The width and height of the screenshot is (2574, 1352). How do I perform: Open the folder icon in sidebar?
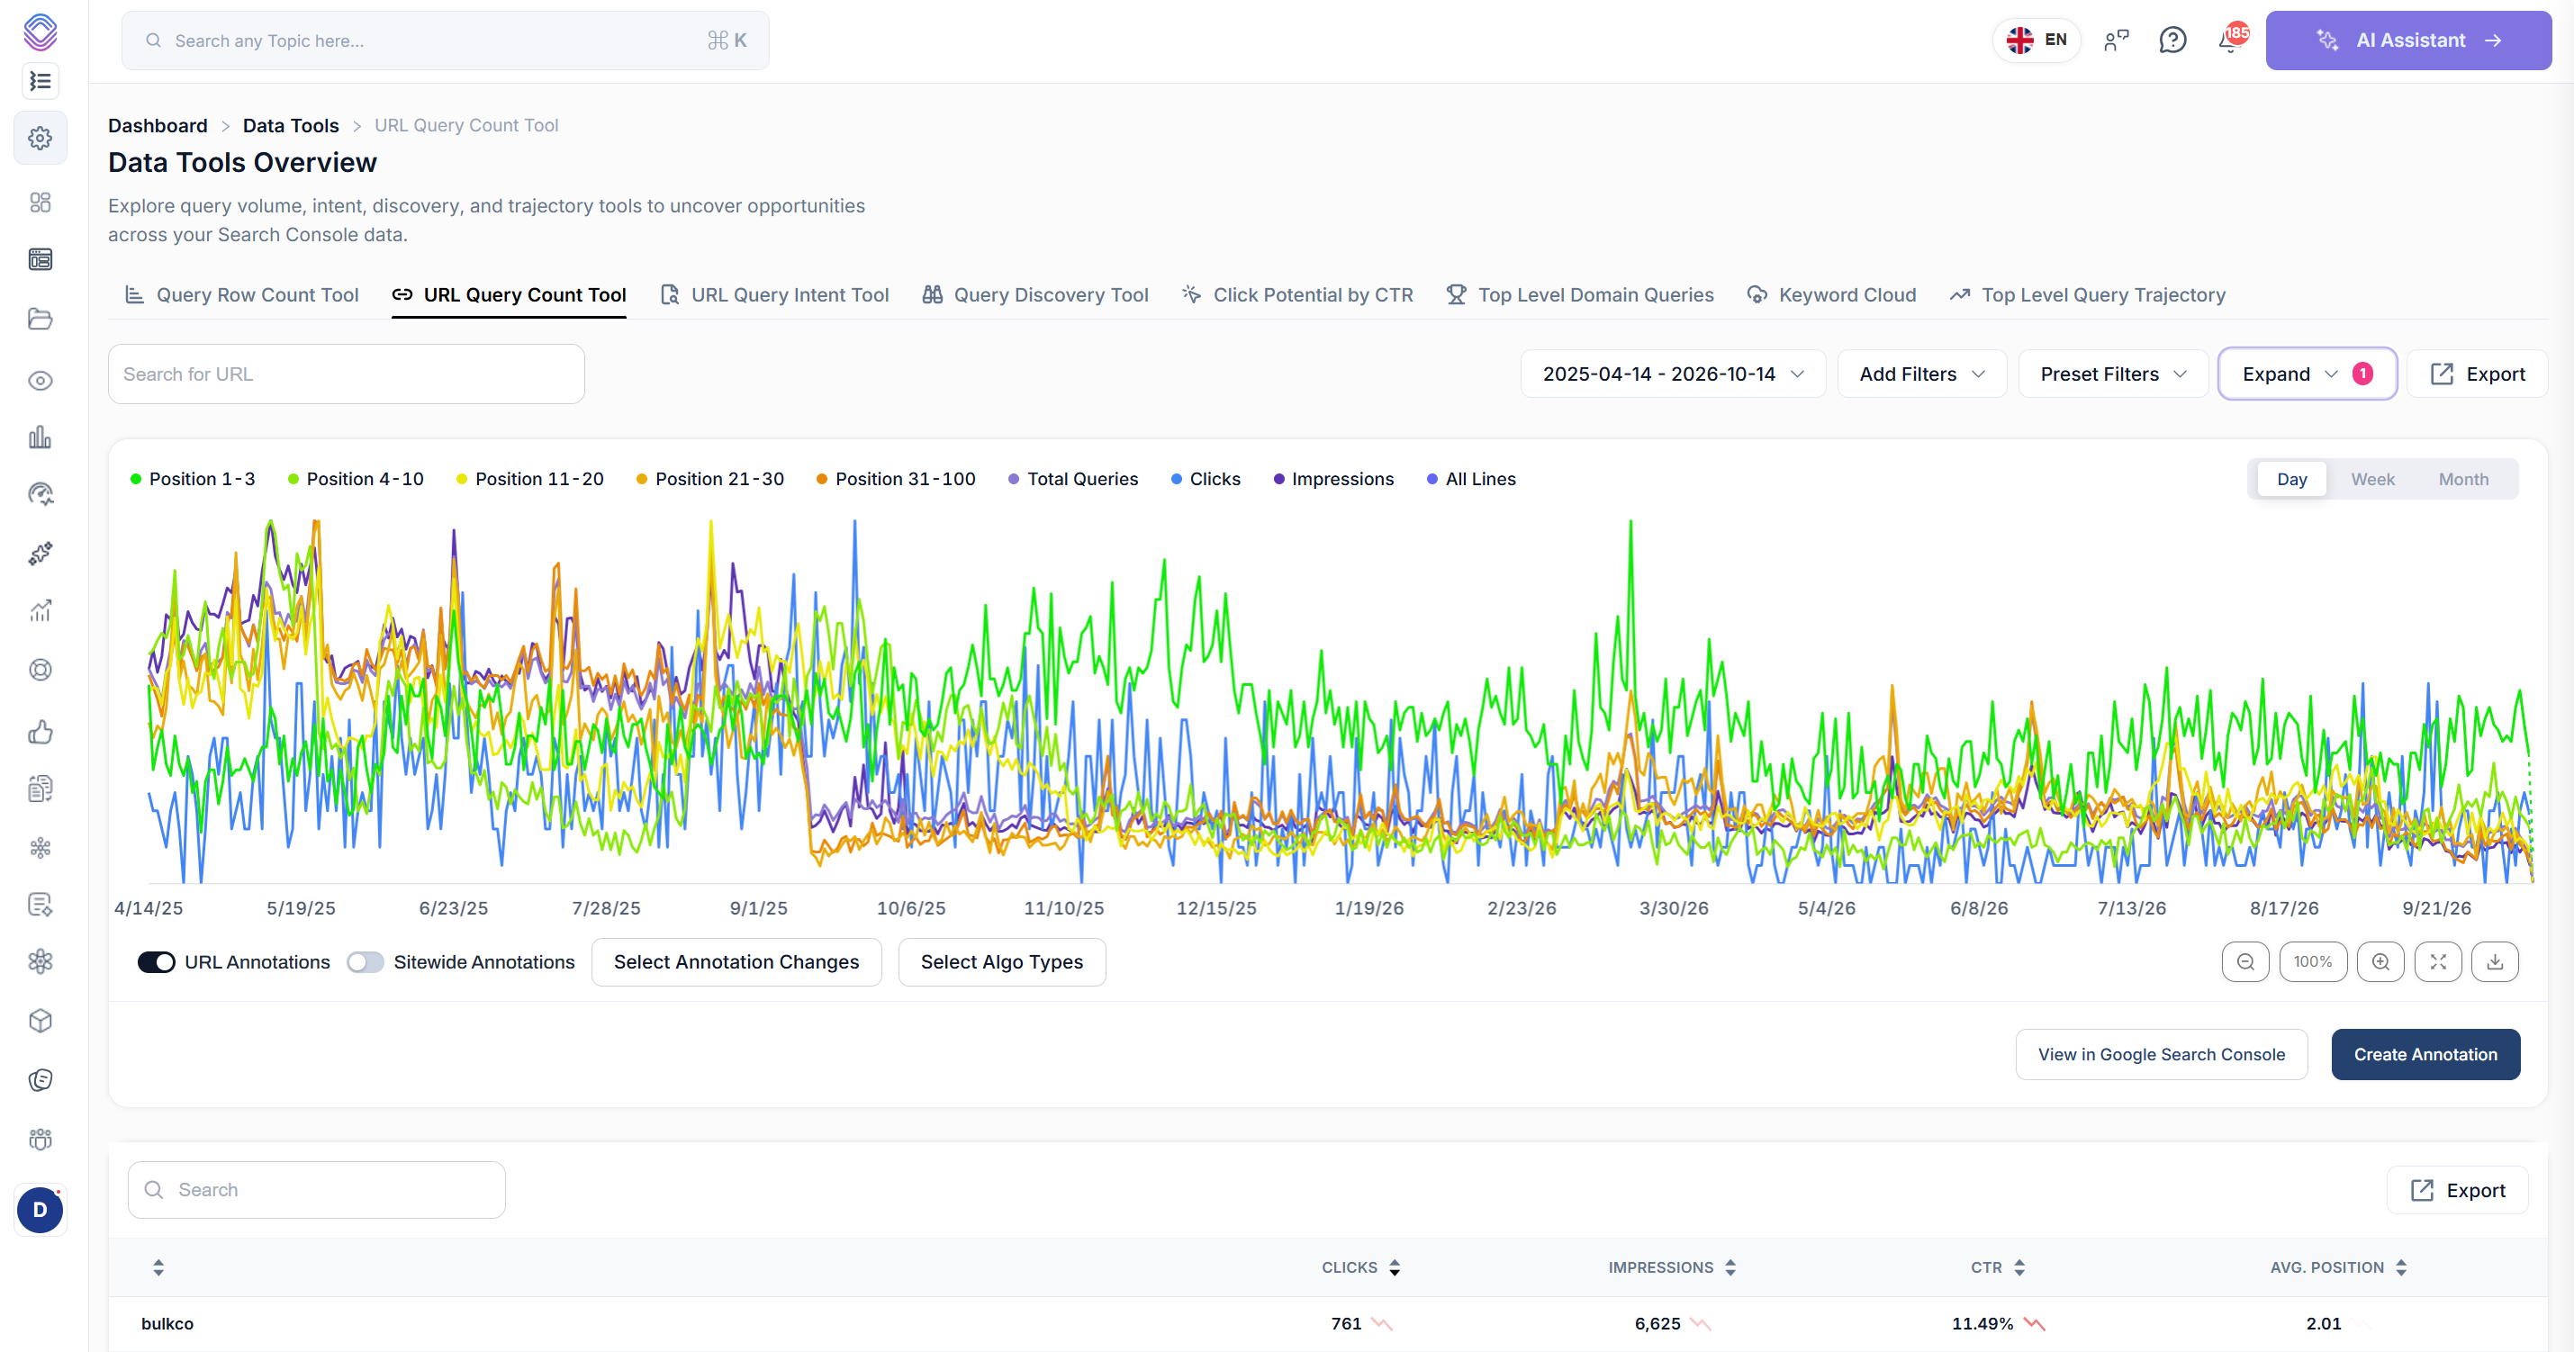click(x=40, y=320)
